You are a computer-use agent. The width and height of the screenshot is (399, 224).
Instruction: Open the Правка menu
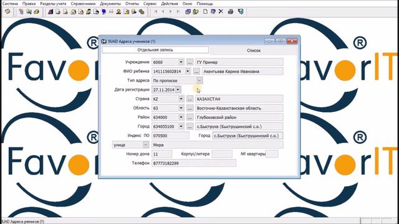tap(29, 4)
